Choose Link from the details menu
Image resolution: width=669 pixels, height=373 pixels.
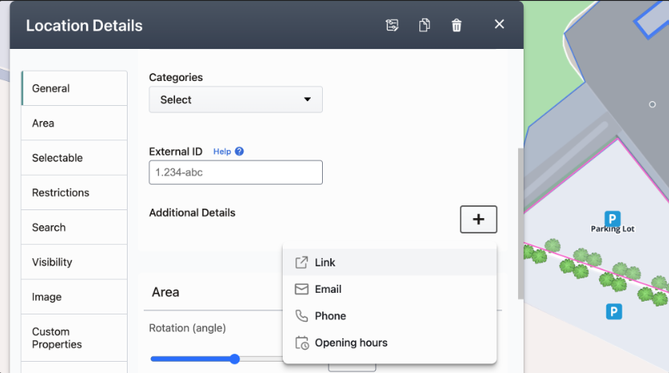coord(325,262)
